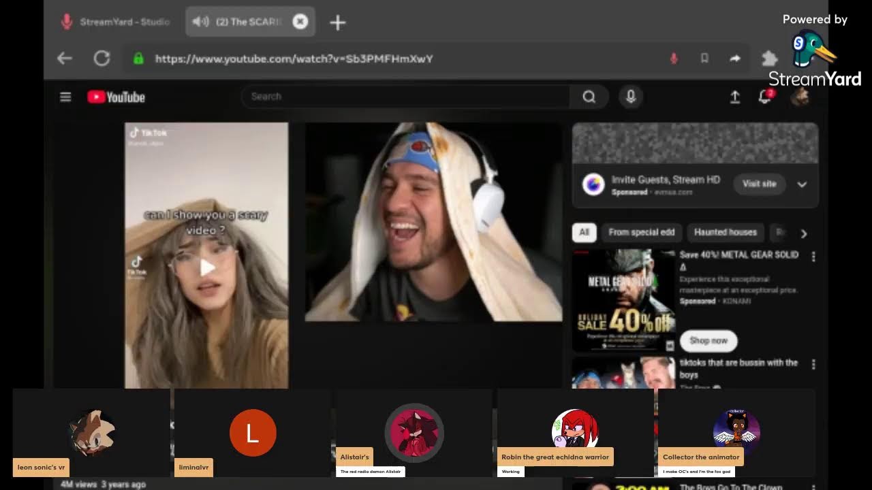Click leon sonic's vr participant avatar
This screenshot has width=872, height=490.
pos(92,431)
